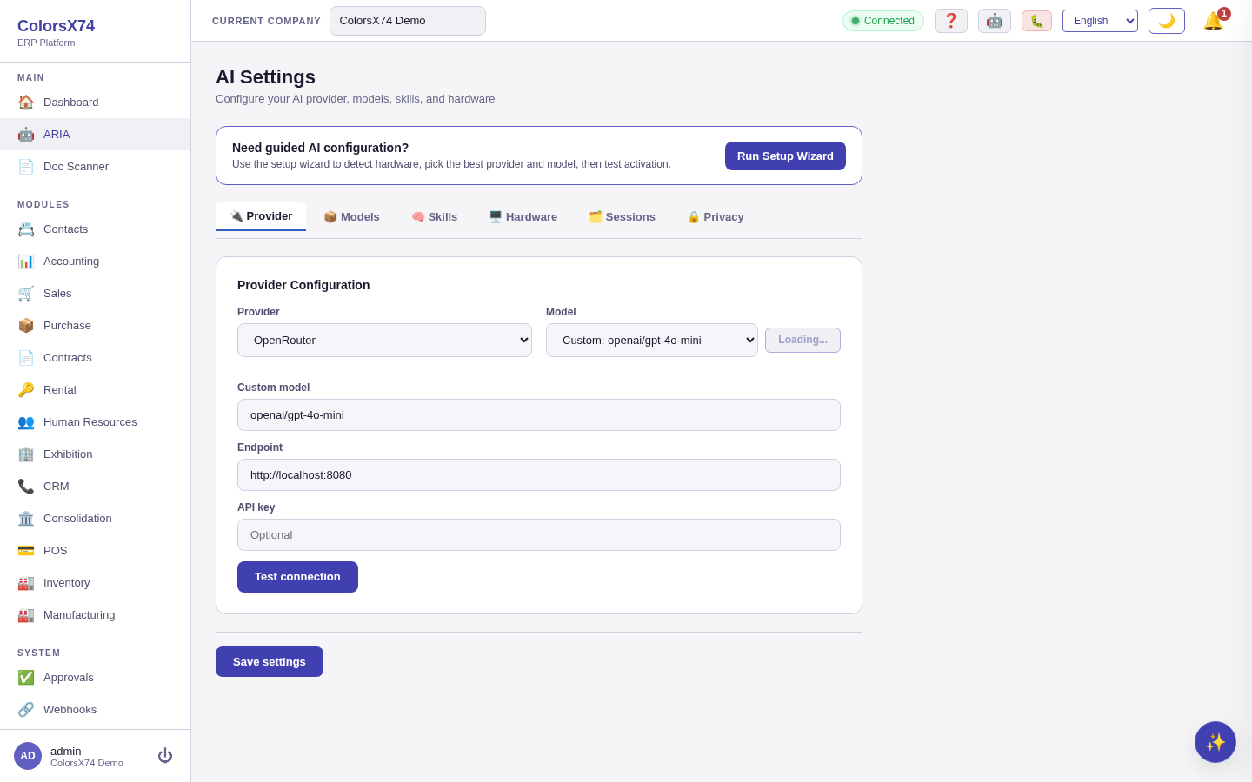Click the POS credit card icon
The width and height of the screenshot is (1252, 782).
click(26, 550)
